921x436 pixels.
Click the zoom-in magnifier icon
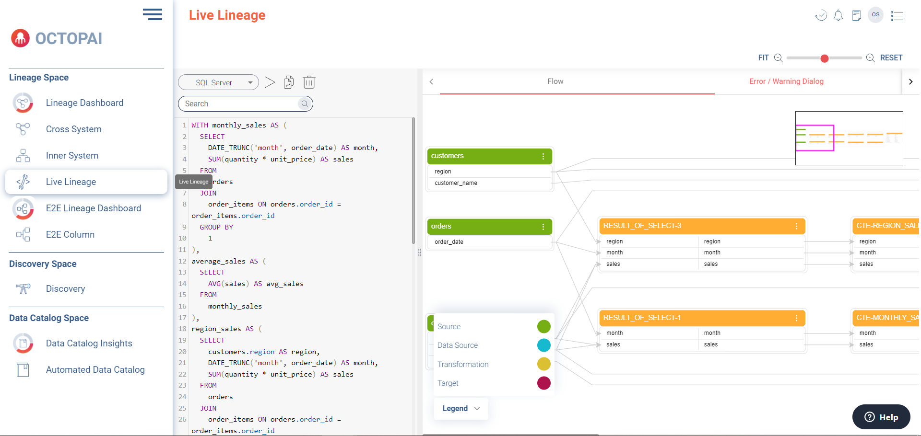(870, 58)
